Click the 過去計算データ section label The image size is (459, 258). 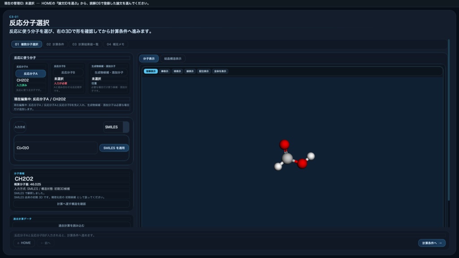coord(22,219)
